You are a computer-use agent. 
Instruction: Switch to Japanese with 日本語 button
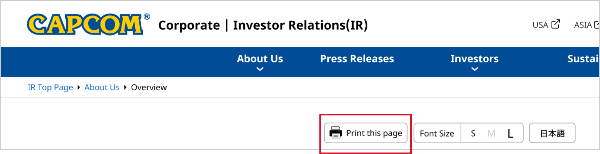coord(552,133)
